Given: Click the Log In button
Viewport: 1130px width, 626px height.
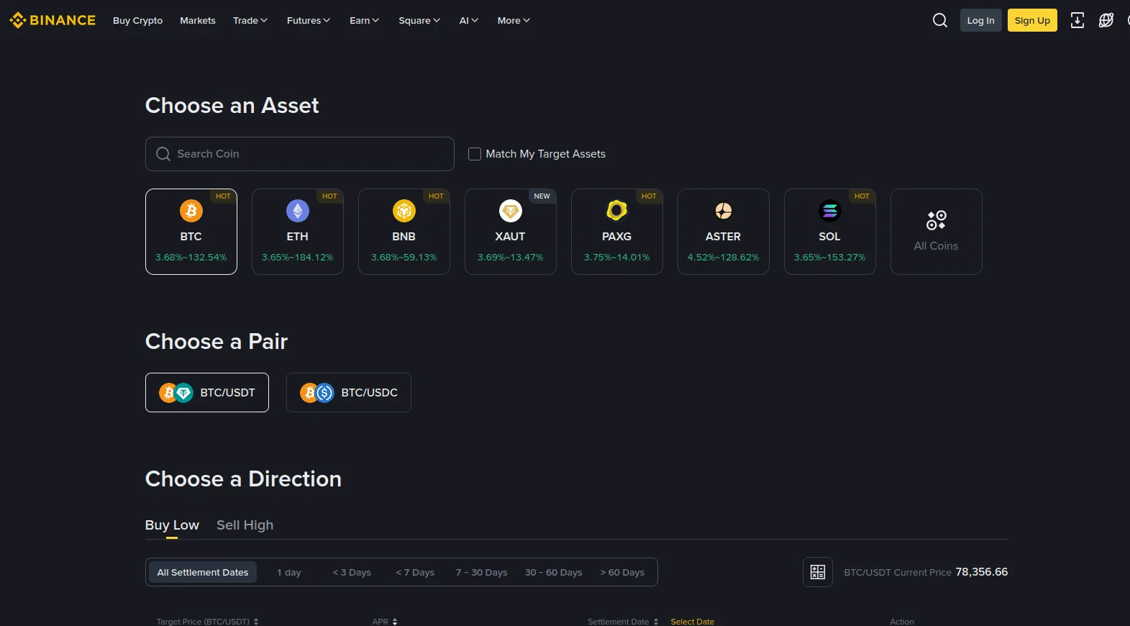Looking at the screenshot, I should point(981,20).
